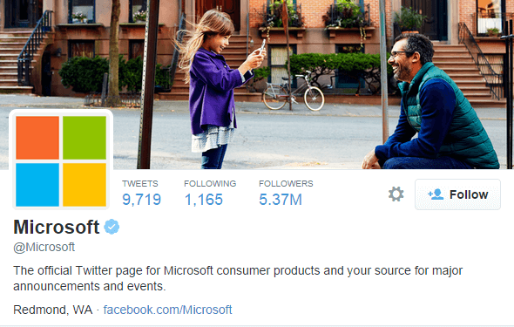Viewport: 514px width, 327px height.
Task: Click the blue verified badge next to Microsoft
Action: click(112, 227)
